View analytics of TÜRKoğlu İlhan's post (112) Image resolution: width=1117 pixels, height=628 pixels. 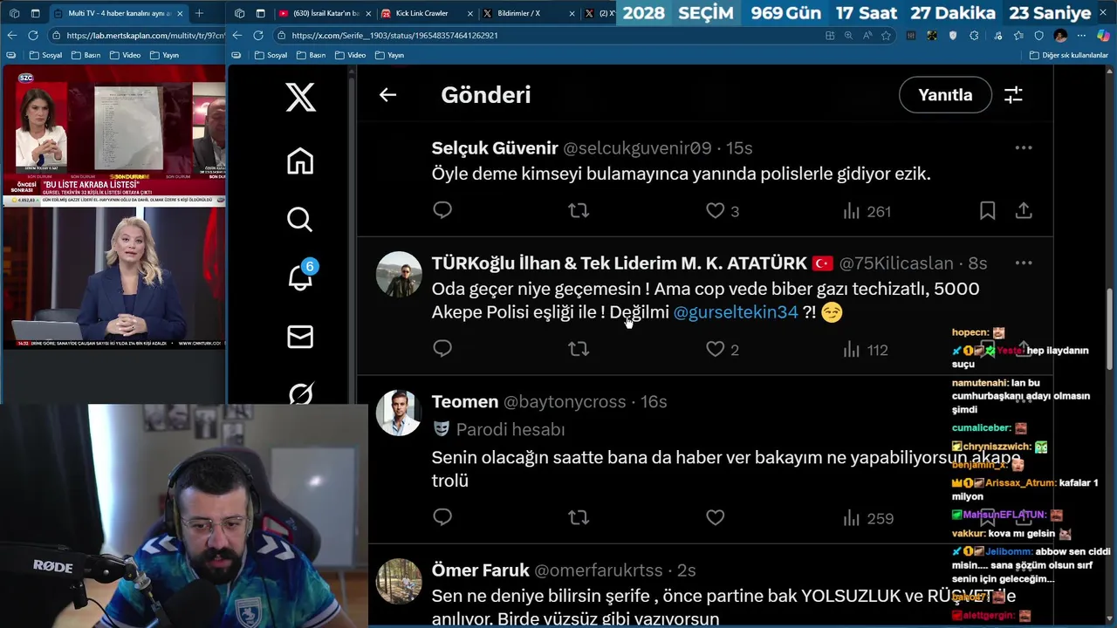866,350
